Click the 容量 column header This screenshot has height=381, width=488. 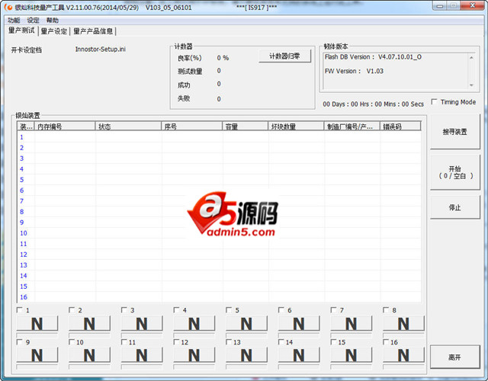(246, 126)
